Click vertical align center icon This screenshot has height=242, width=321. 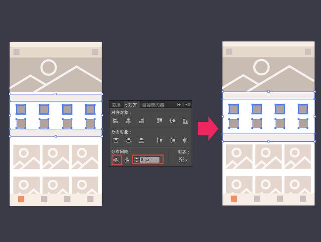tap(172, 121)
